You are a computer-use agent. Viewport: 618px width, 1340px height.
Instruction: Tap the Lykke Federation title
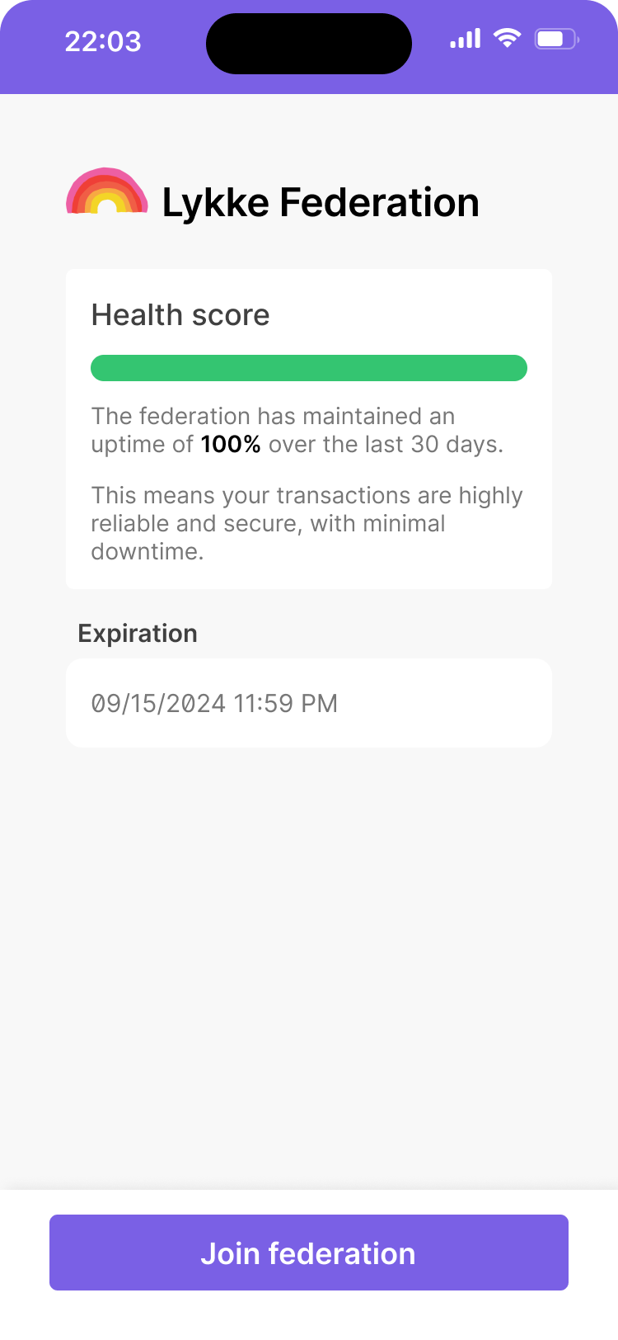[x=321, y=203]
